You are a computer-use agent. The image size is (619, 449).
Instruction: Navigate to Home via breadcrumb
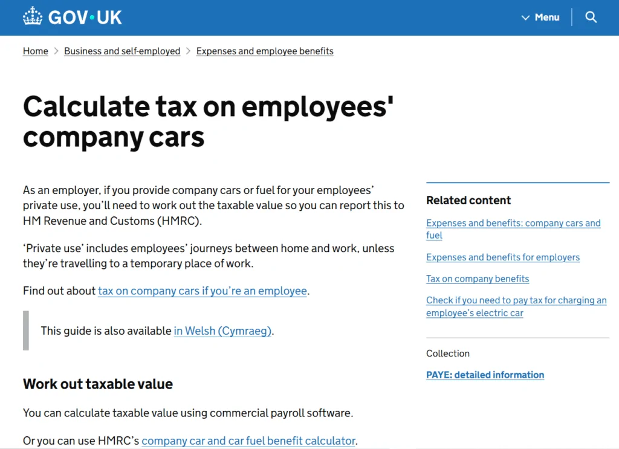pyautogui.click(x=35, y=51)
